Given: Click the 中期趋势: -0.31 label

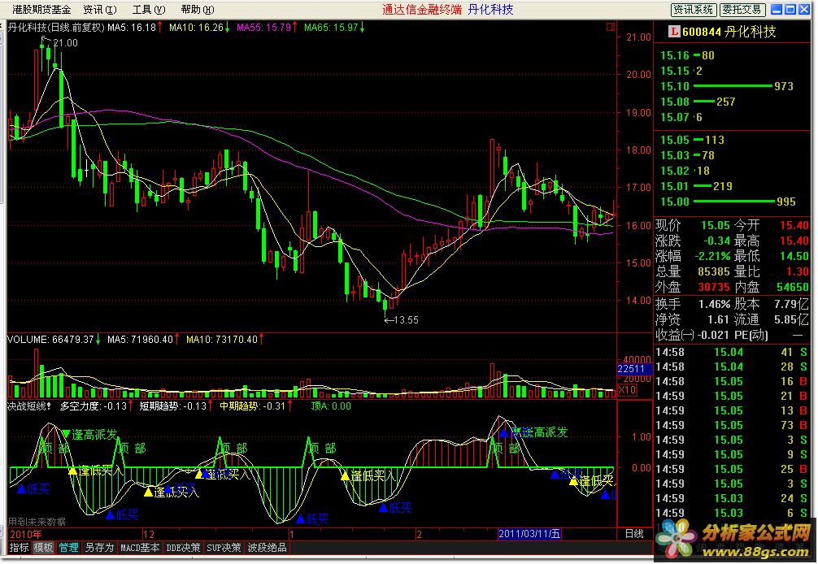Looking at the screenshot, I should [253, 406].
